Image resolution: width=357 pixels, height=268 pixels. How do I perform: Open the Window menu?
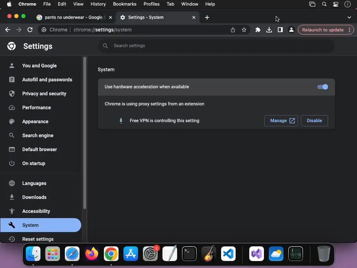(x=190, y=4)
